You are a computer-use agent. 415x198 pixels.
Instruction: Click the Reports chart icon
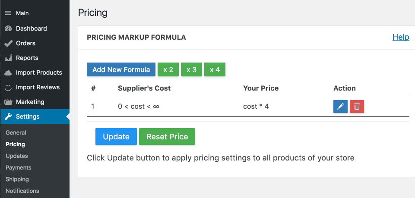[x=8, y=58]
